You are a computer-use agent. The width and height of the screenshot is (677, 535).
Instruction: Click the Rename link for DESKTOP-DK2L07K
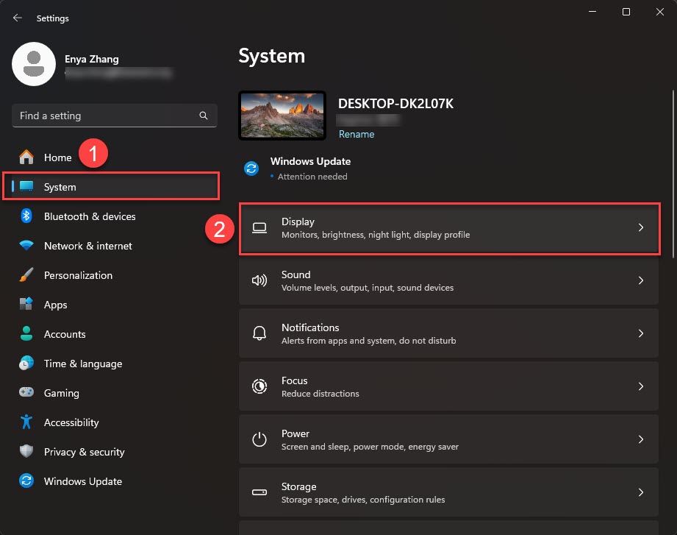(357, 134)
